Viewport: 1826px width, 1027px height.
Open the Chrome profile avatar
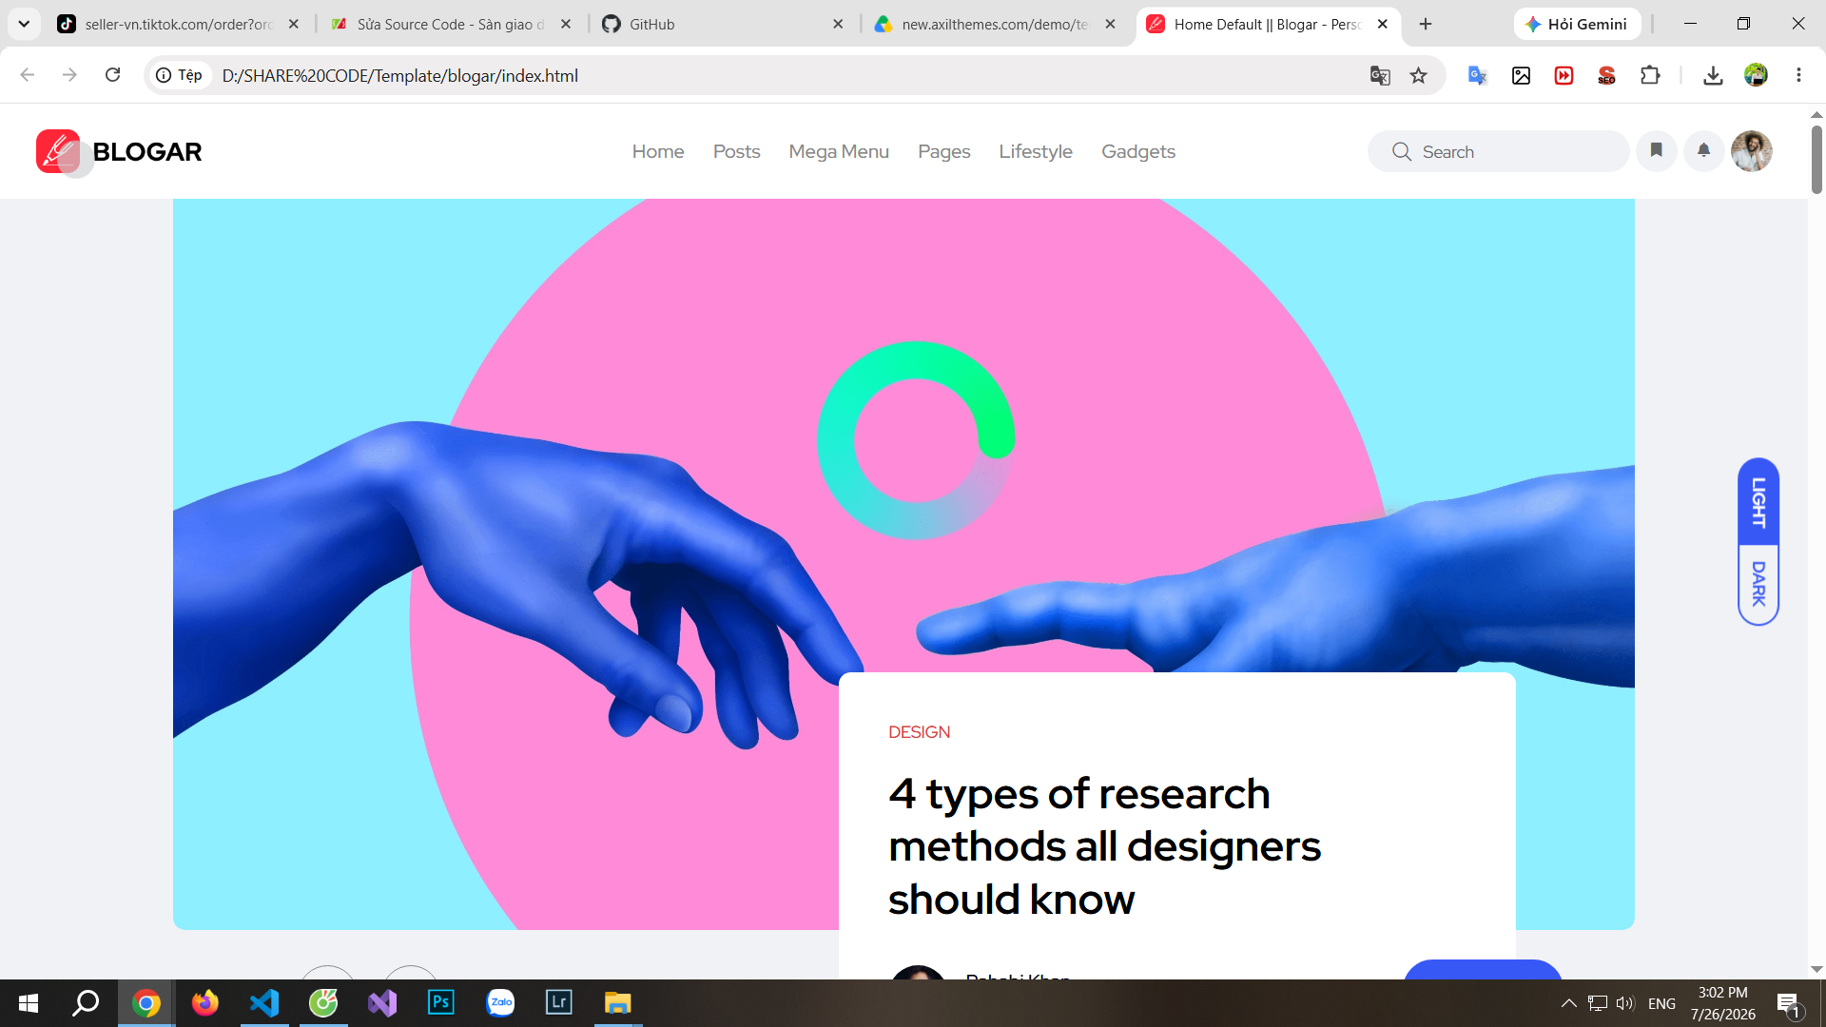[1756, 75]
